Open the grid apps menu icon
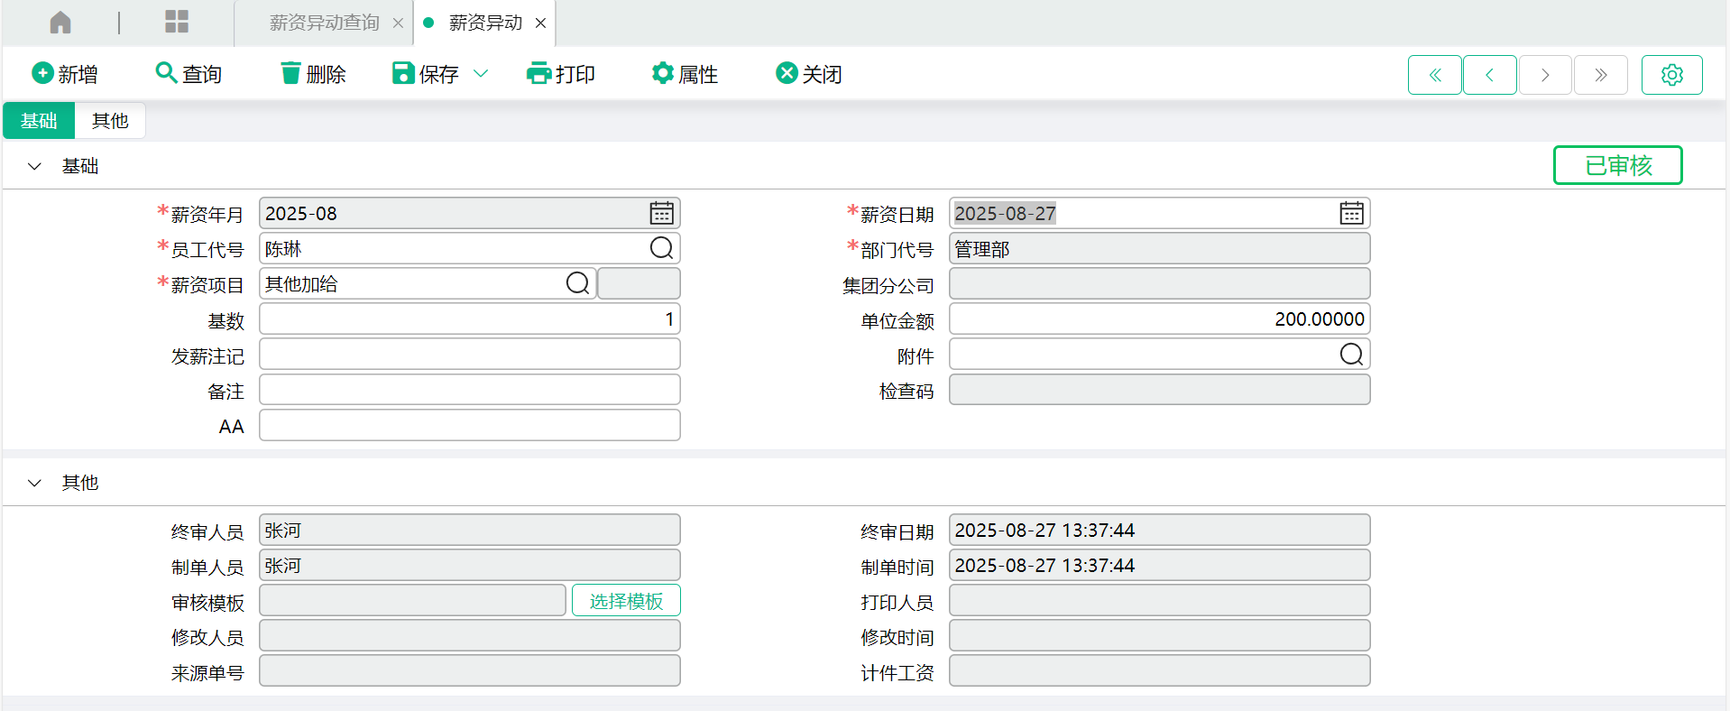The image size is (1730, 711). click(x=177, y=23)
